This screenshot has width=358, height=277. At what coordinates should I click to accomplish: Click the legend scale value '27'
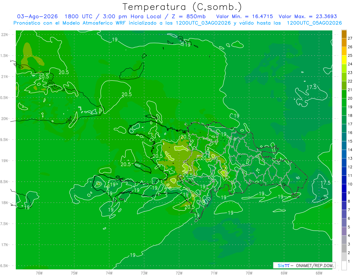(350, 38)
